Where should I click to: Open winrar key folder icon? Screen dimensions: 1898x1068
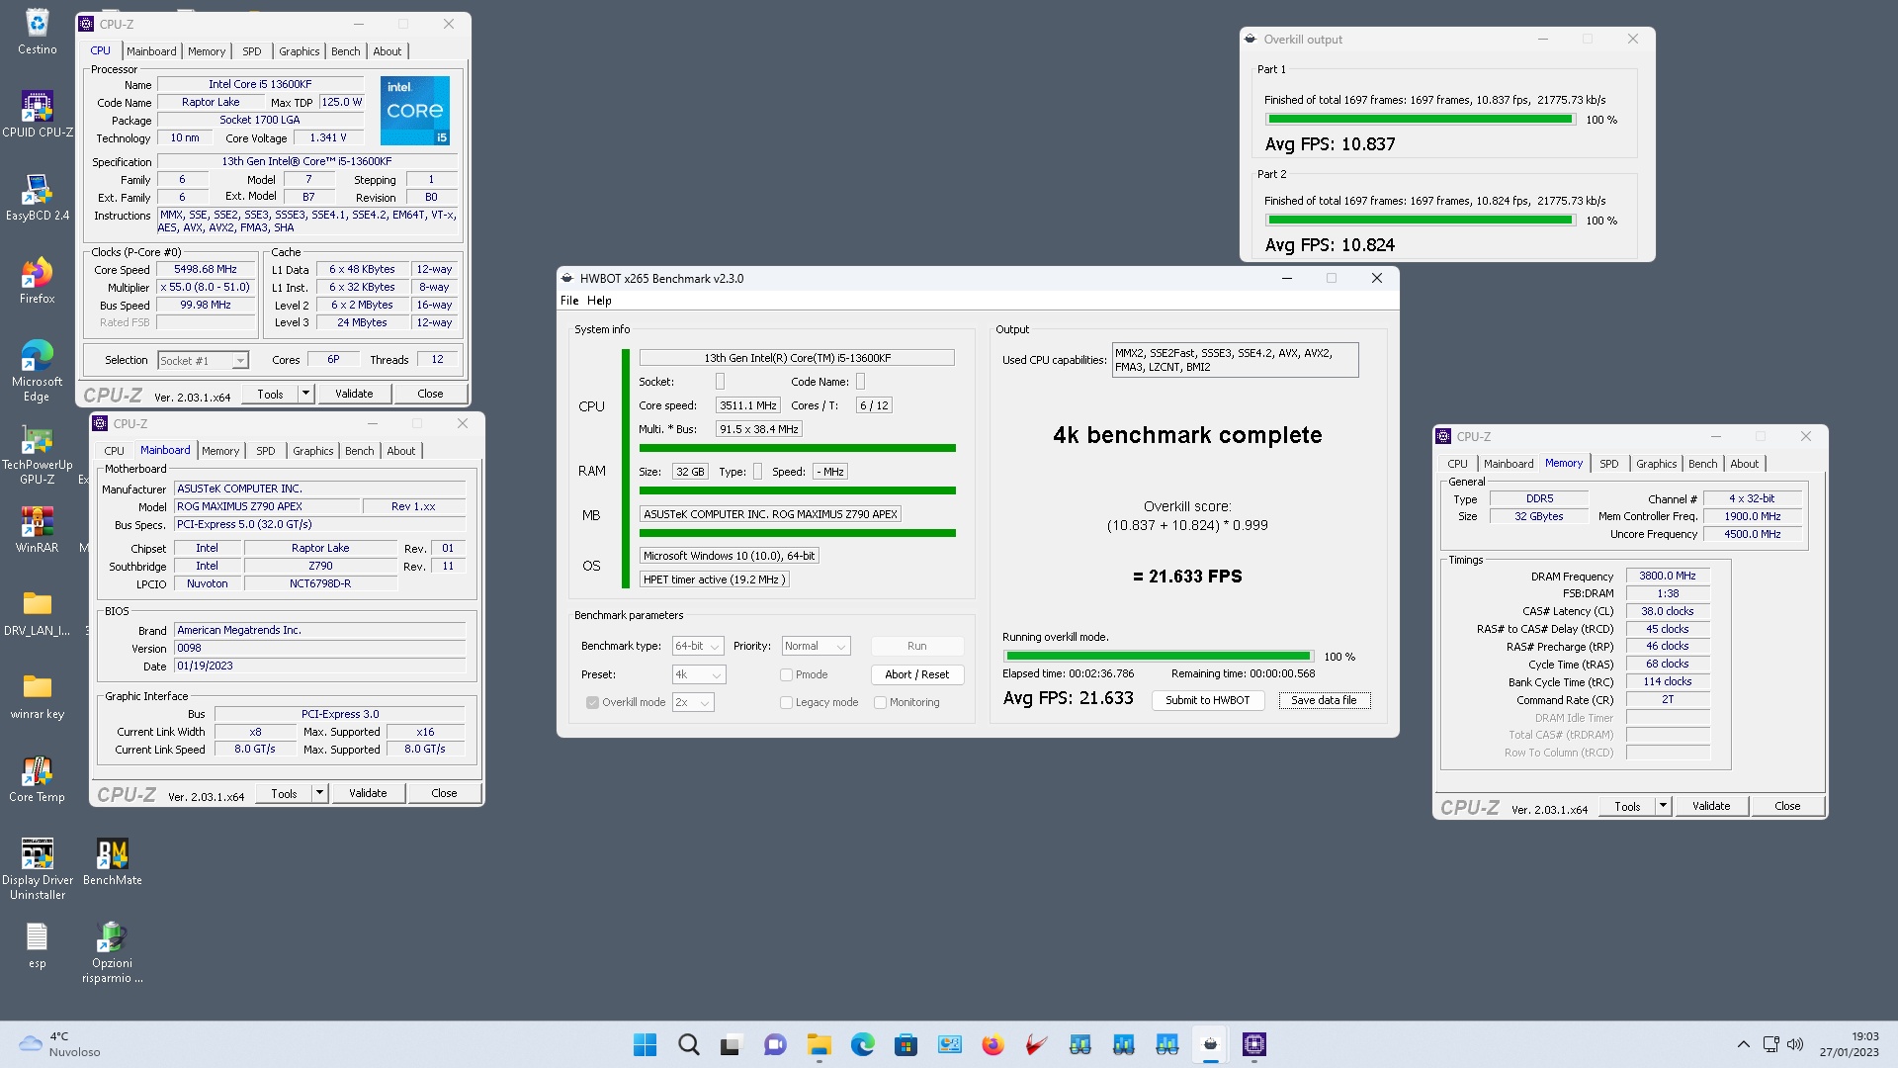pos(37,695)
